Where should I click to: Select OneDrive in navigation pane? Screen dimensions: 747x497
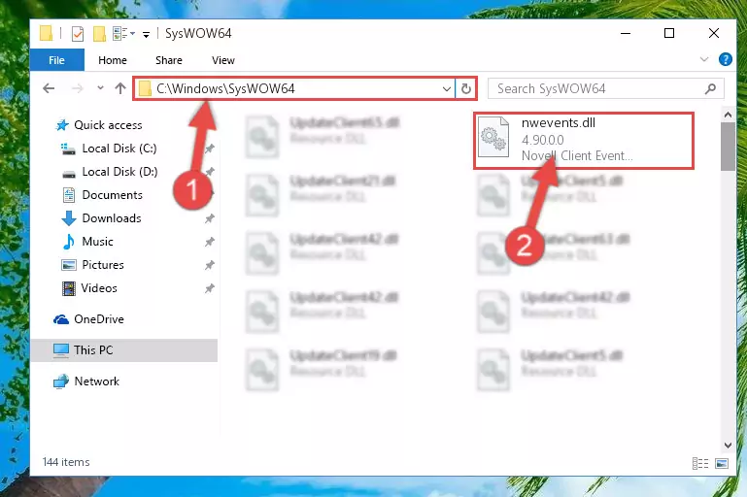tap(99, 319)
